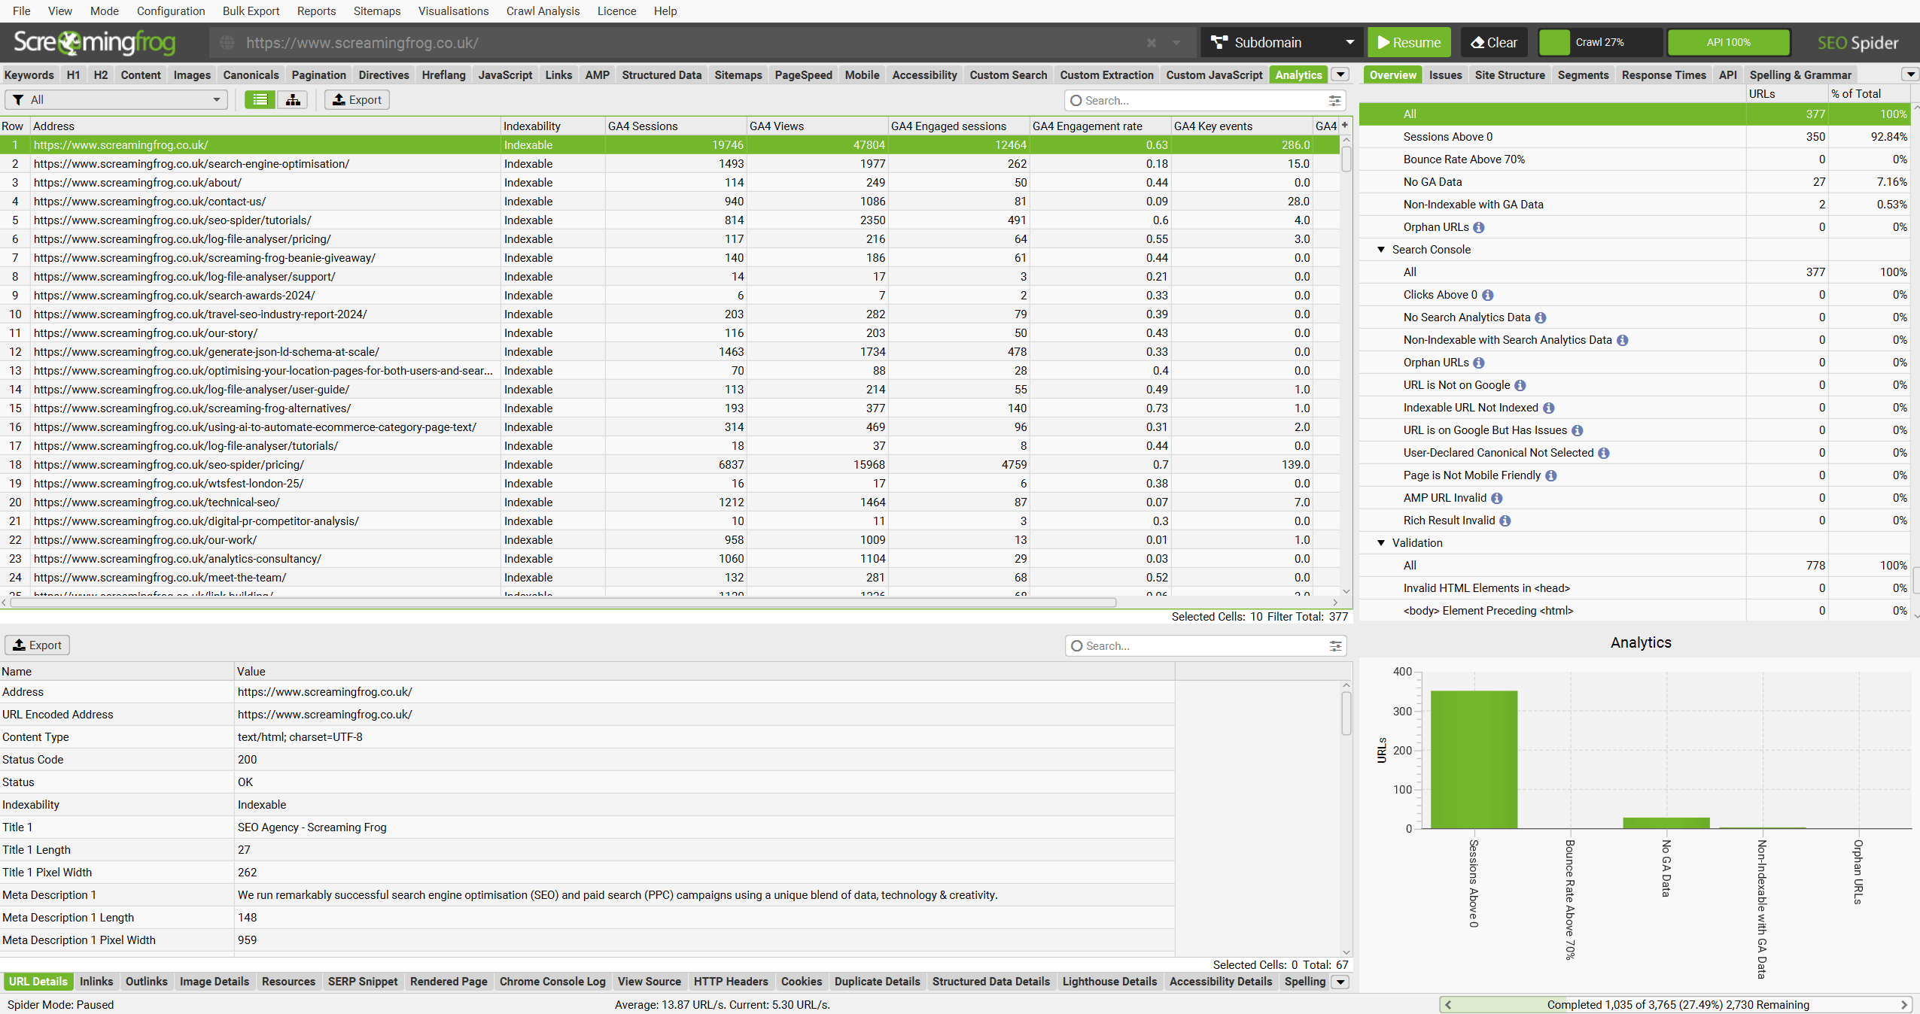This screenshot has width=1920, height=1014.
Task: Open search options icon in lower panel
Action: pyautogui.click(x=1334, y=645)
